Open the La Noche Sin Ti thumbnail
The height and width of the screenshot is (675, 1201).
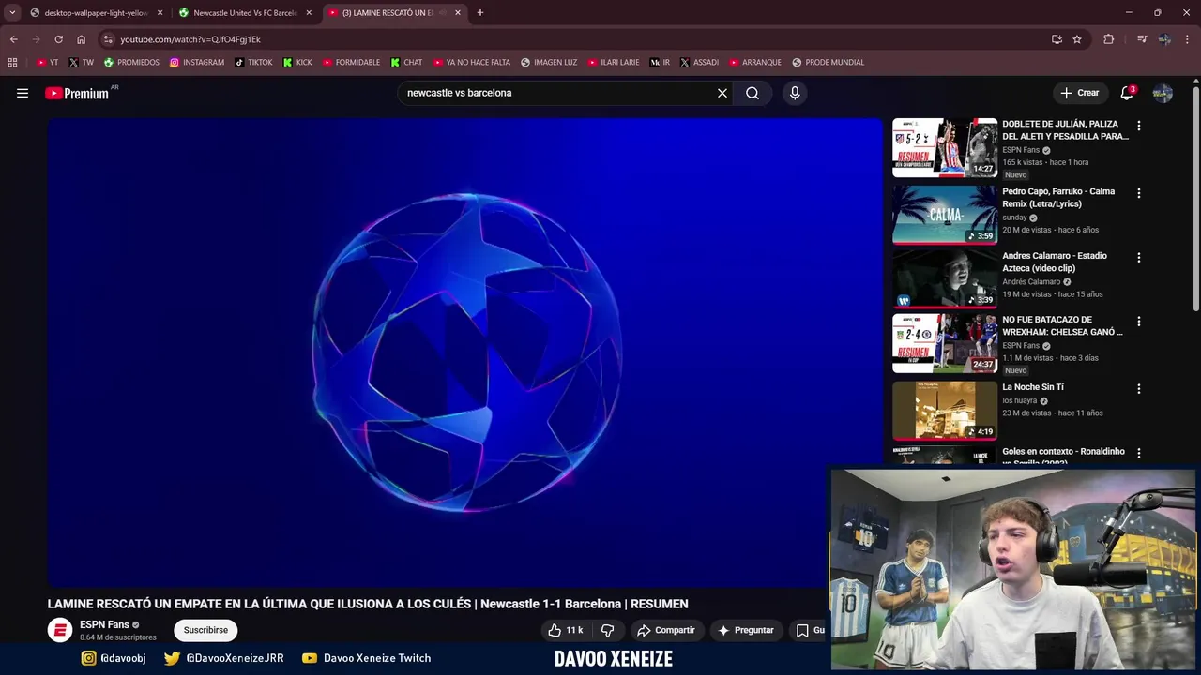(x=945, y=411)
